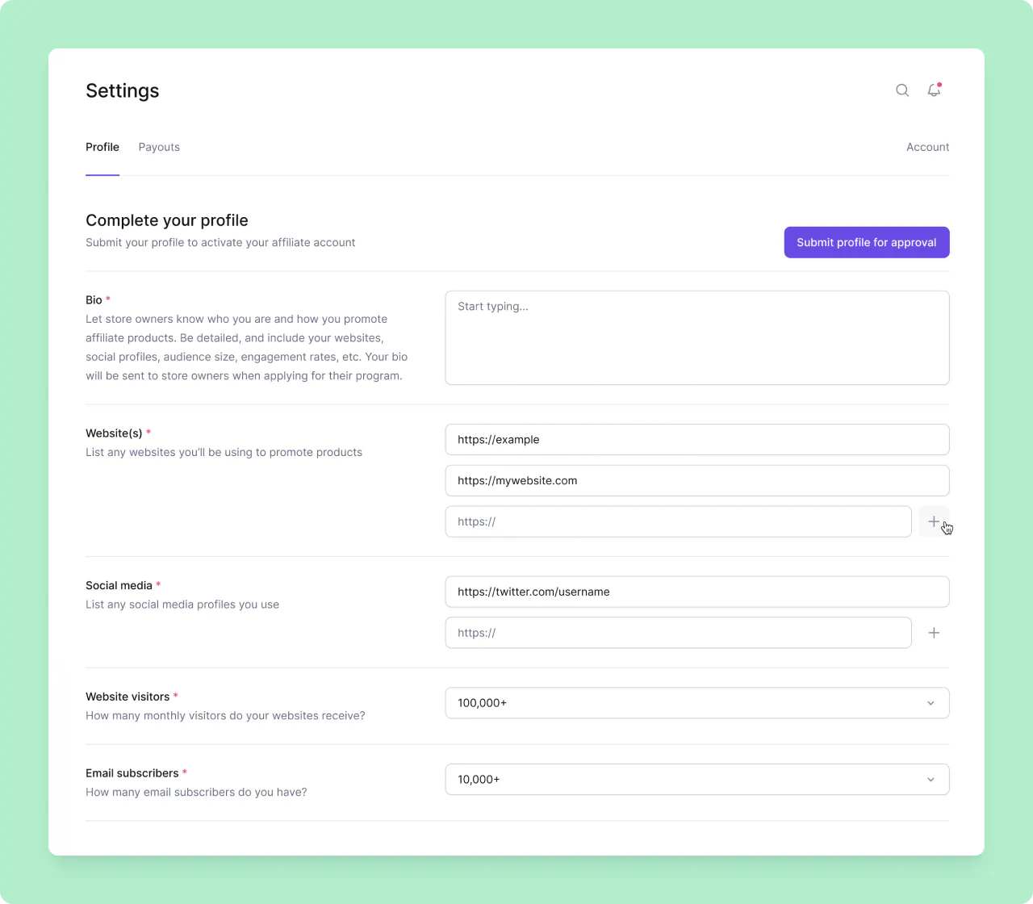The height and width of the screenshot is (904, 1033).
Task: Click the https://mywebsite.com field
Action: coord(696,481)
